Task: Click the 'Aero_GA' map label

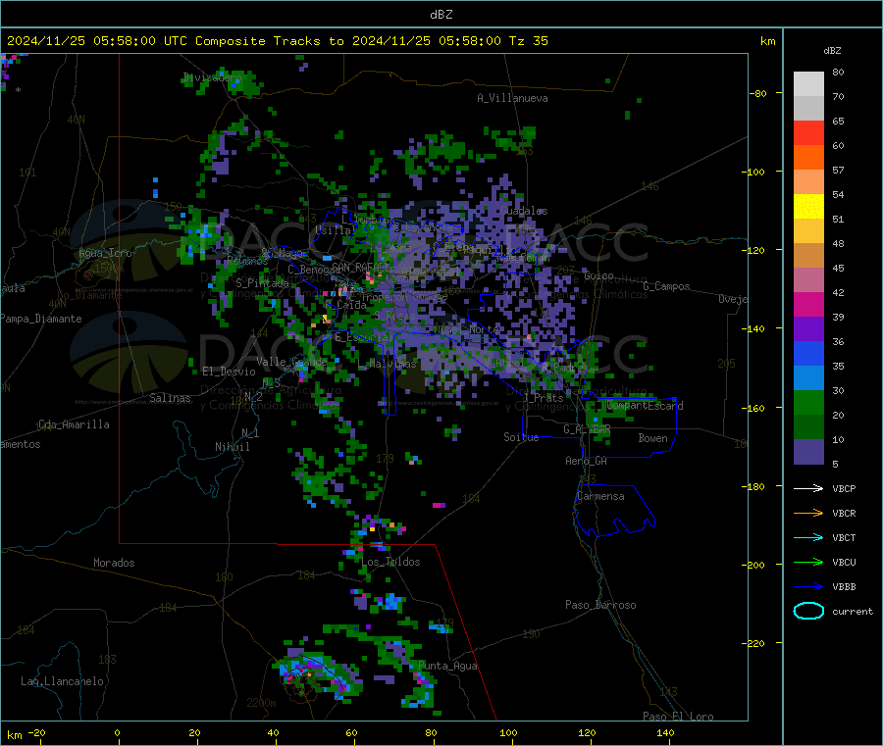Action: coord(587,461)
